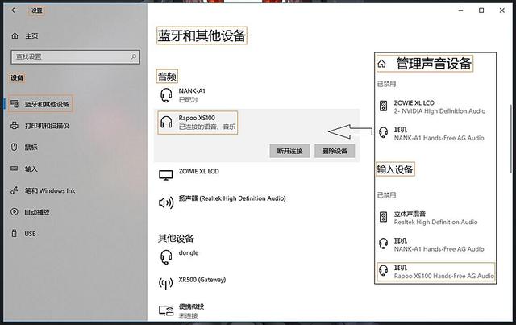Select 扬声器 (Realtek High Definition Audio) entry
Screen dimensions: 516x325
coord(232,198)
